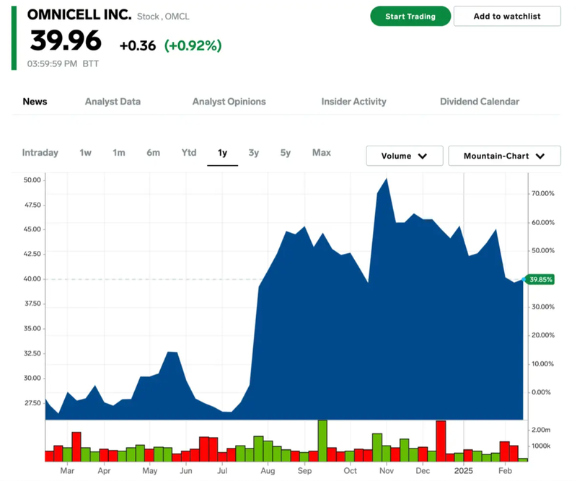Select the Intraday time range

click(x=40, y=153)
